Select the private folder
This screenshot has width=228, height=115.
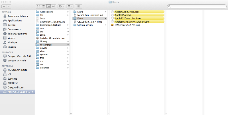tap(52, 48)
